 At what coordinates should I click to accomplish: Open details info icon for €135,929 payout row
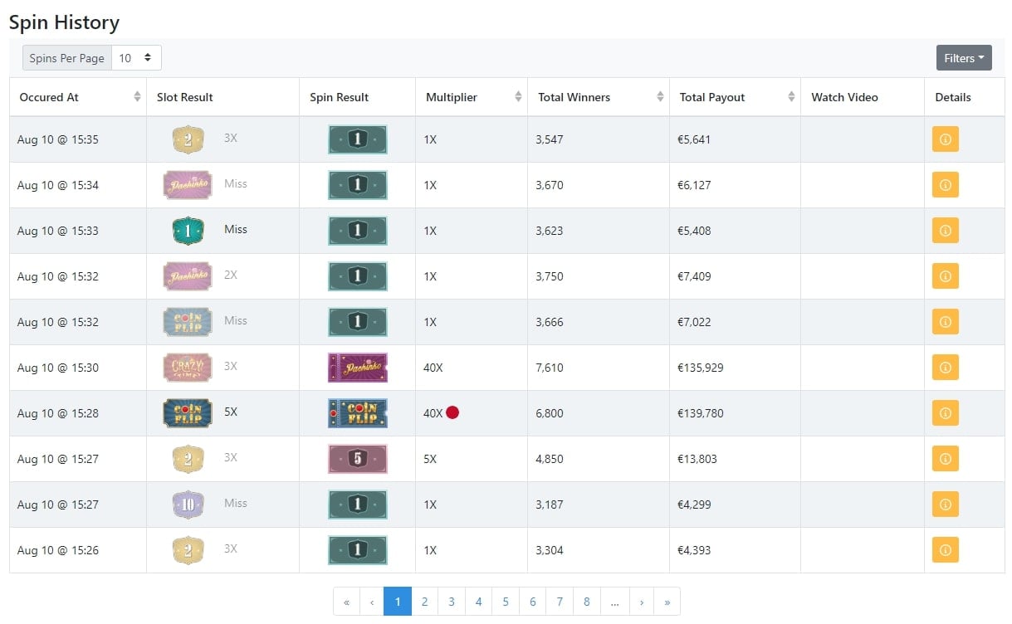tap(945, 368)
